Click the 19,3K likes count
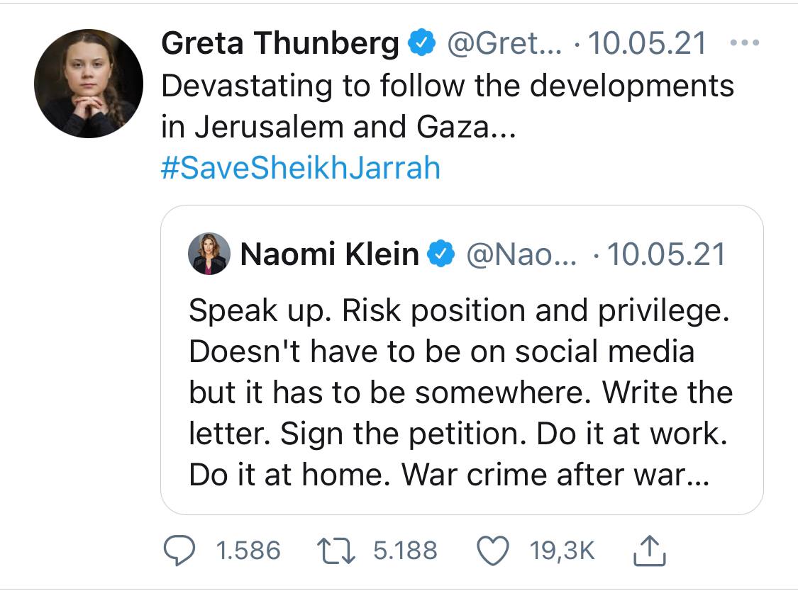This screenshot has height=603, width=798. tap(562, 551)
